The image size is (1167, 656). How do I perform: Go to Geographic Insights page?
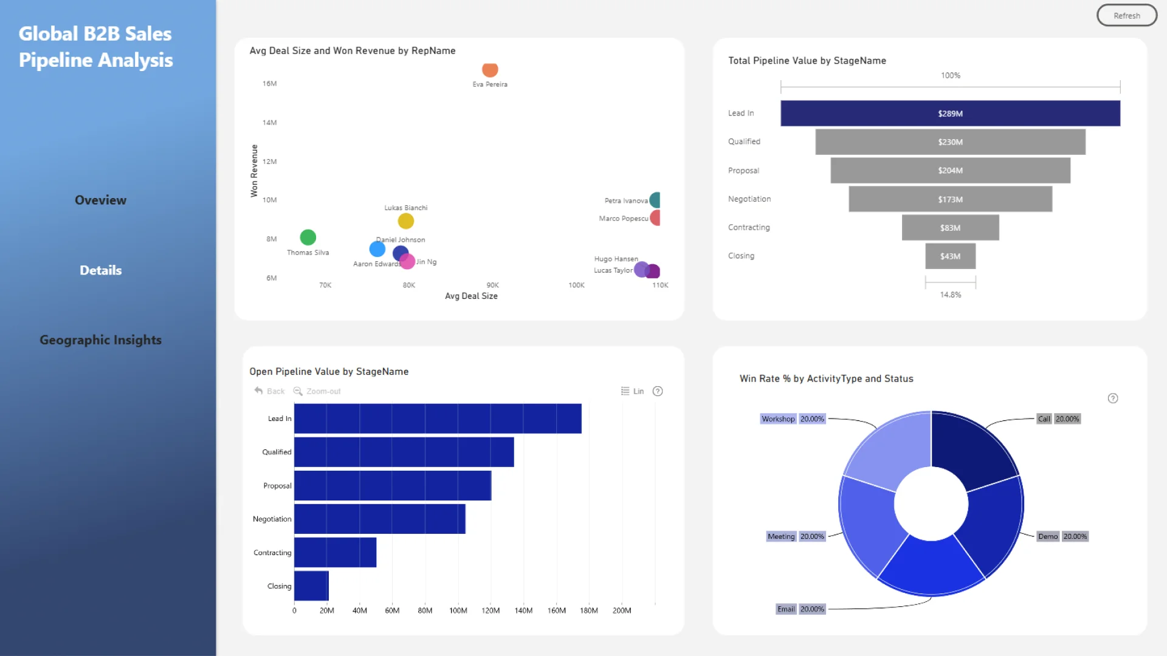pyautogui.click(x=101, y=340)
